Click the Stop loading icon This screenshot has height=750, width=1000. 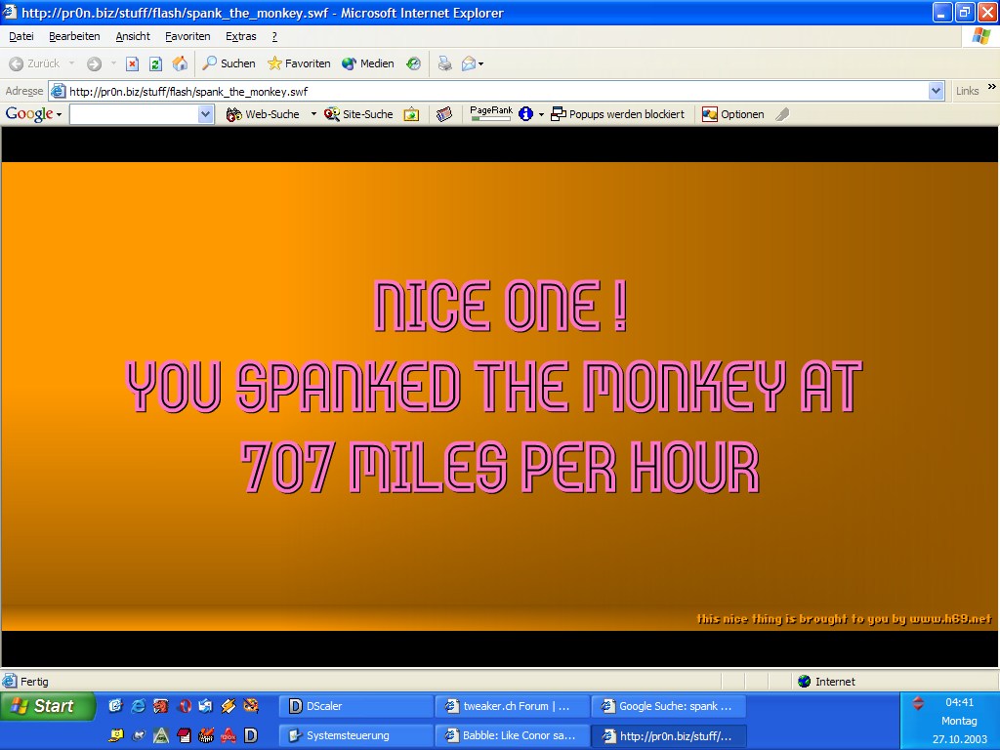pos(132,63)
